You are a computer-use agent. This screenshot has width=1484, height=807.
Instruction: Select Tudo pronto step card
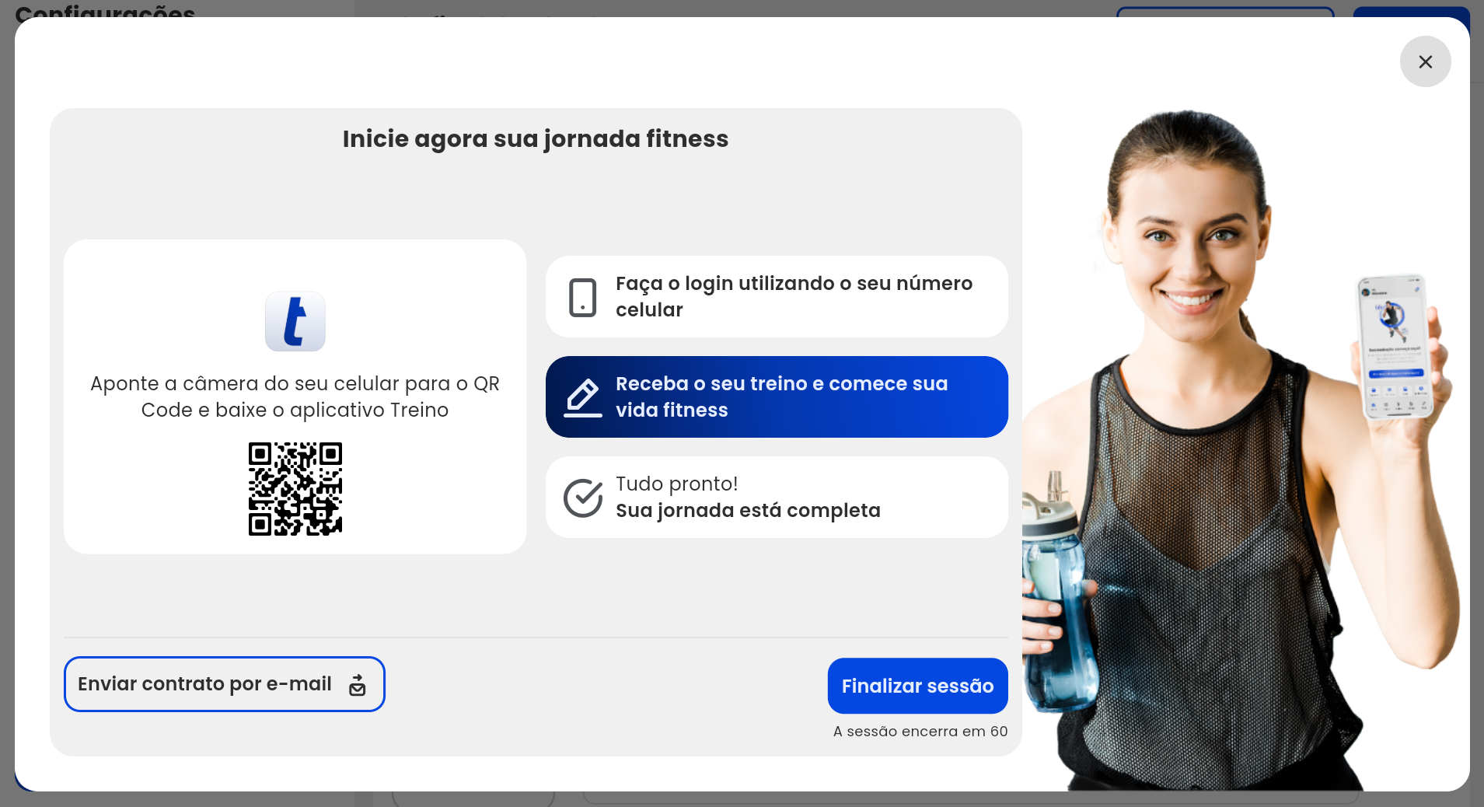[777, 497]
